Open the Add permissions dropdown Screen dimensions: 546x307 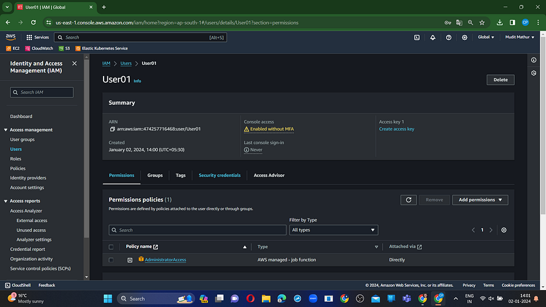pos(480,200)
